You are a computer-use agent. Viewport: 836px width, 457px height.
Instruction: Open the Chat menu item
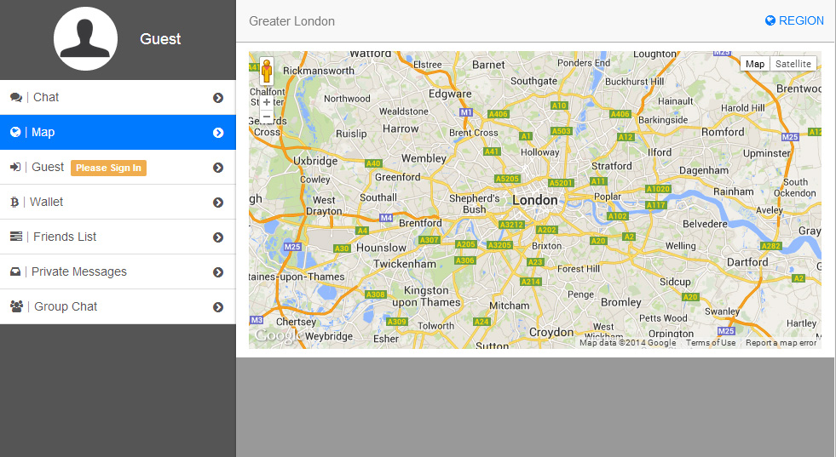[118, 98]
